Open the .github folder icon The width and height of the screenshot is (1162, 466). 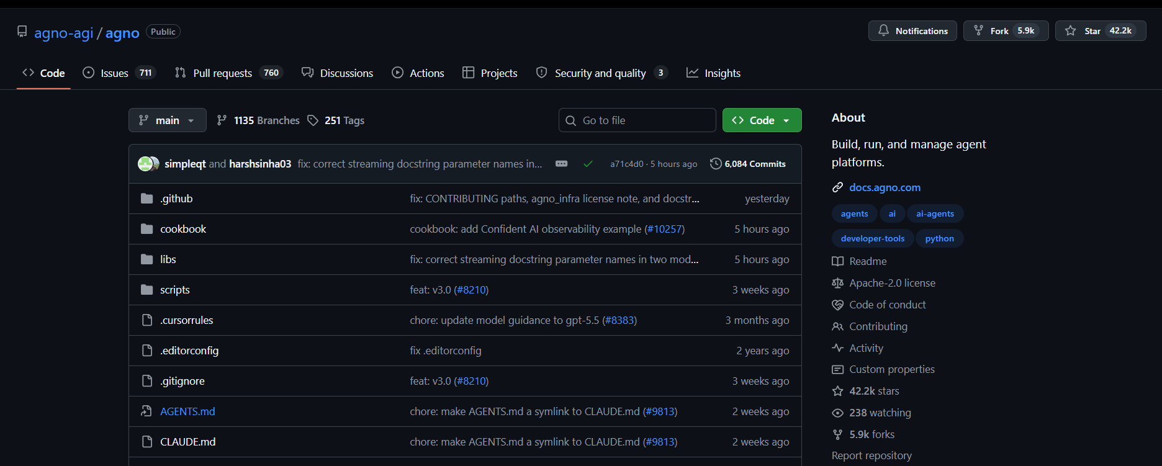point(147,199)
